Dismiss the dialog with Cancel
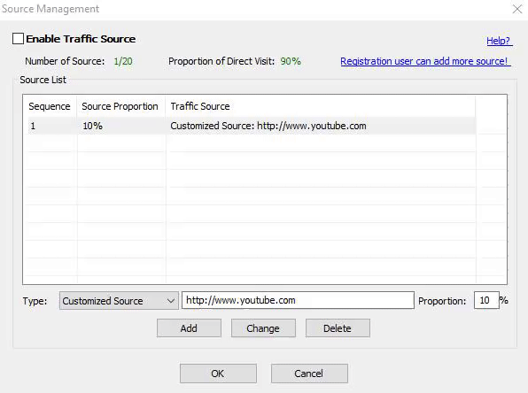The image size is (528, 393). pos(309,374)
